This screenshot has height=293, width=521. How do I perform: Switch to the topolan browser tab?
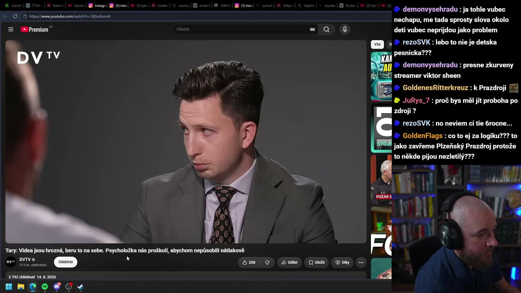coord(327,6)
